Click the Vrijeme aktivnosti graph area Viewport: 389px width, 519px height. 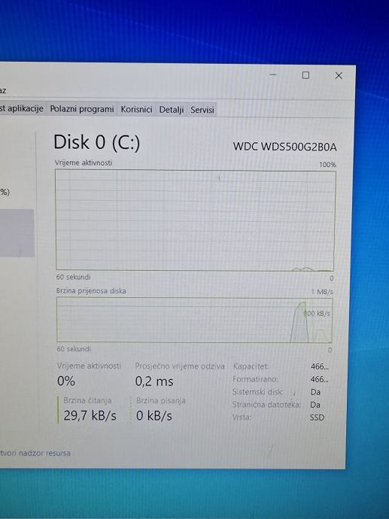tap(196, 220)
